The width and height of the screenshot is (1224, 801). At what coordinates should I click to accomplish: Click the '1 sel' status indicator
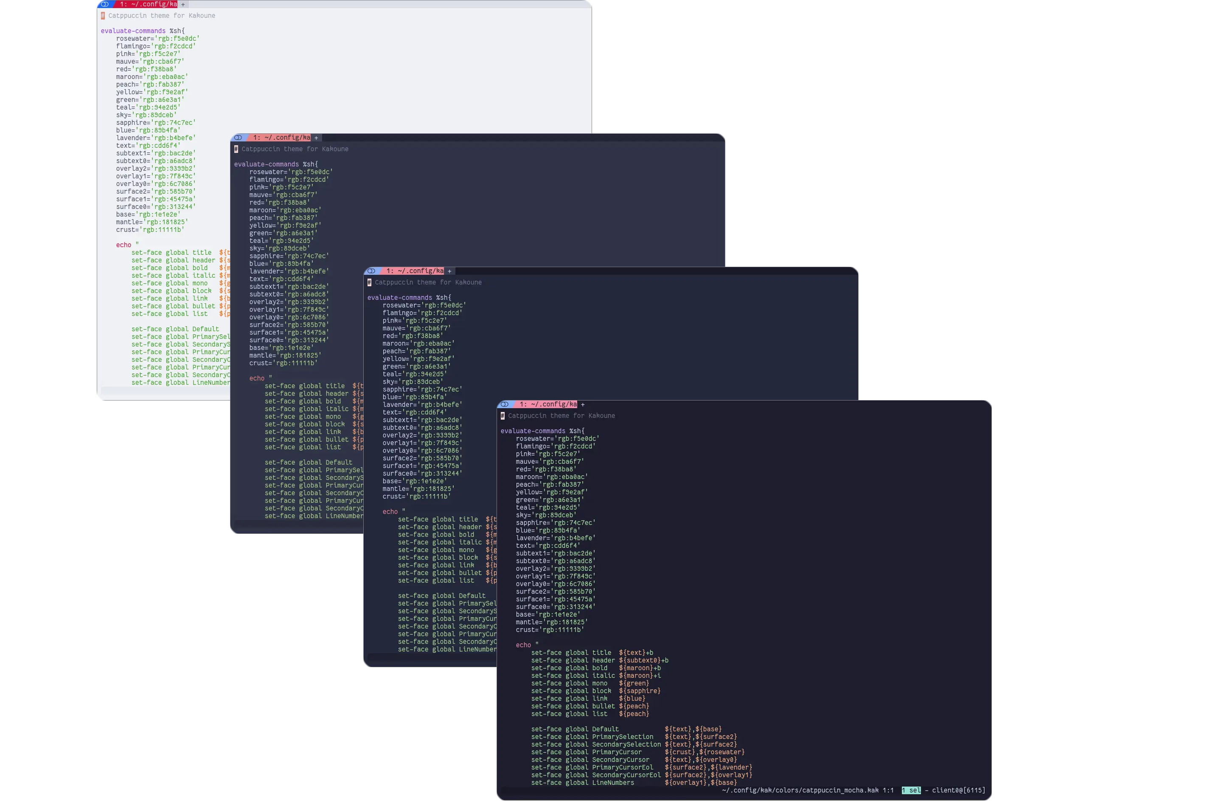tap(911, 790)
